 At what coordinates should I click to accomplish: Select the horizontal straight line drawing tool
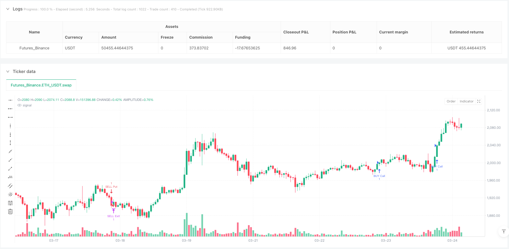tap(10, 100)
